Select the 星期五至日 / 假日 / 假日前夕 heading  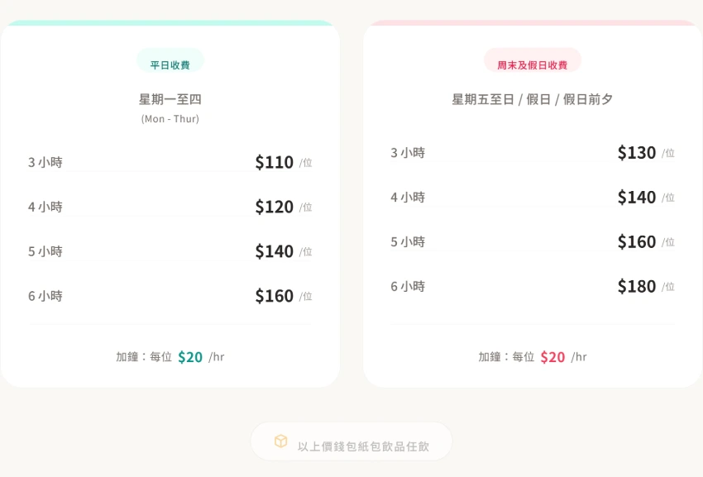532,99
